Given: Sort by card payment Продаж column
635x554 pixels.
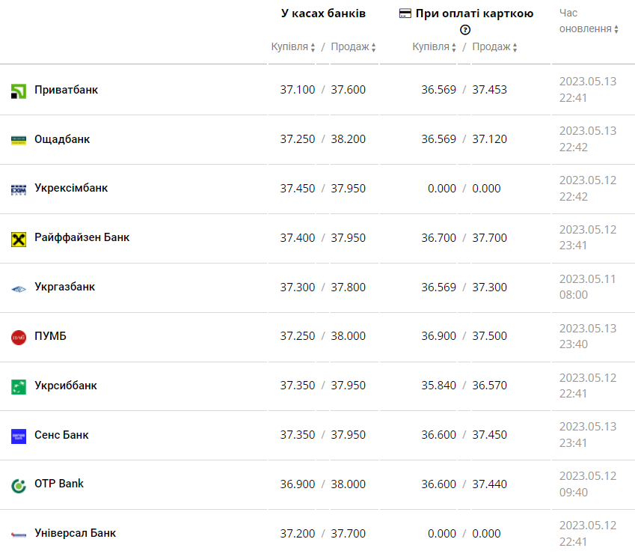Looking at the screenshot, I should click(494, 46).
